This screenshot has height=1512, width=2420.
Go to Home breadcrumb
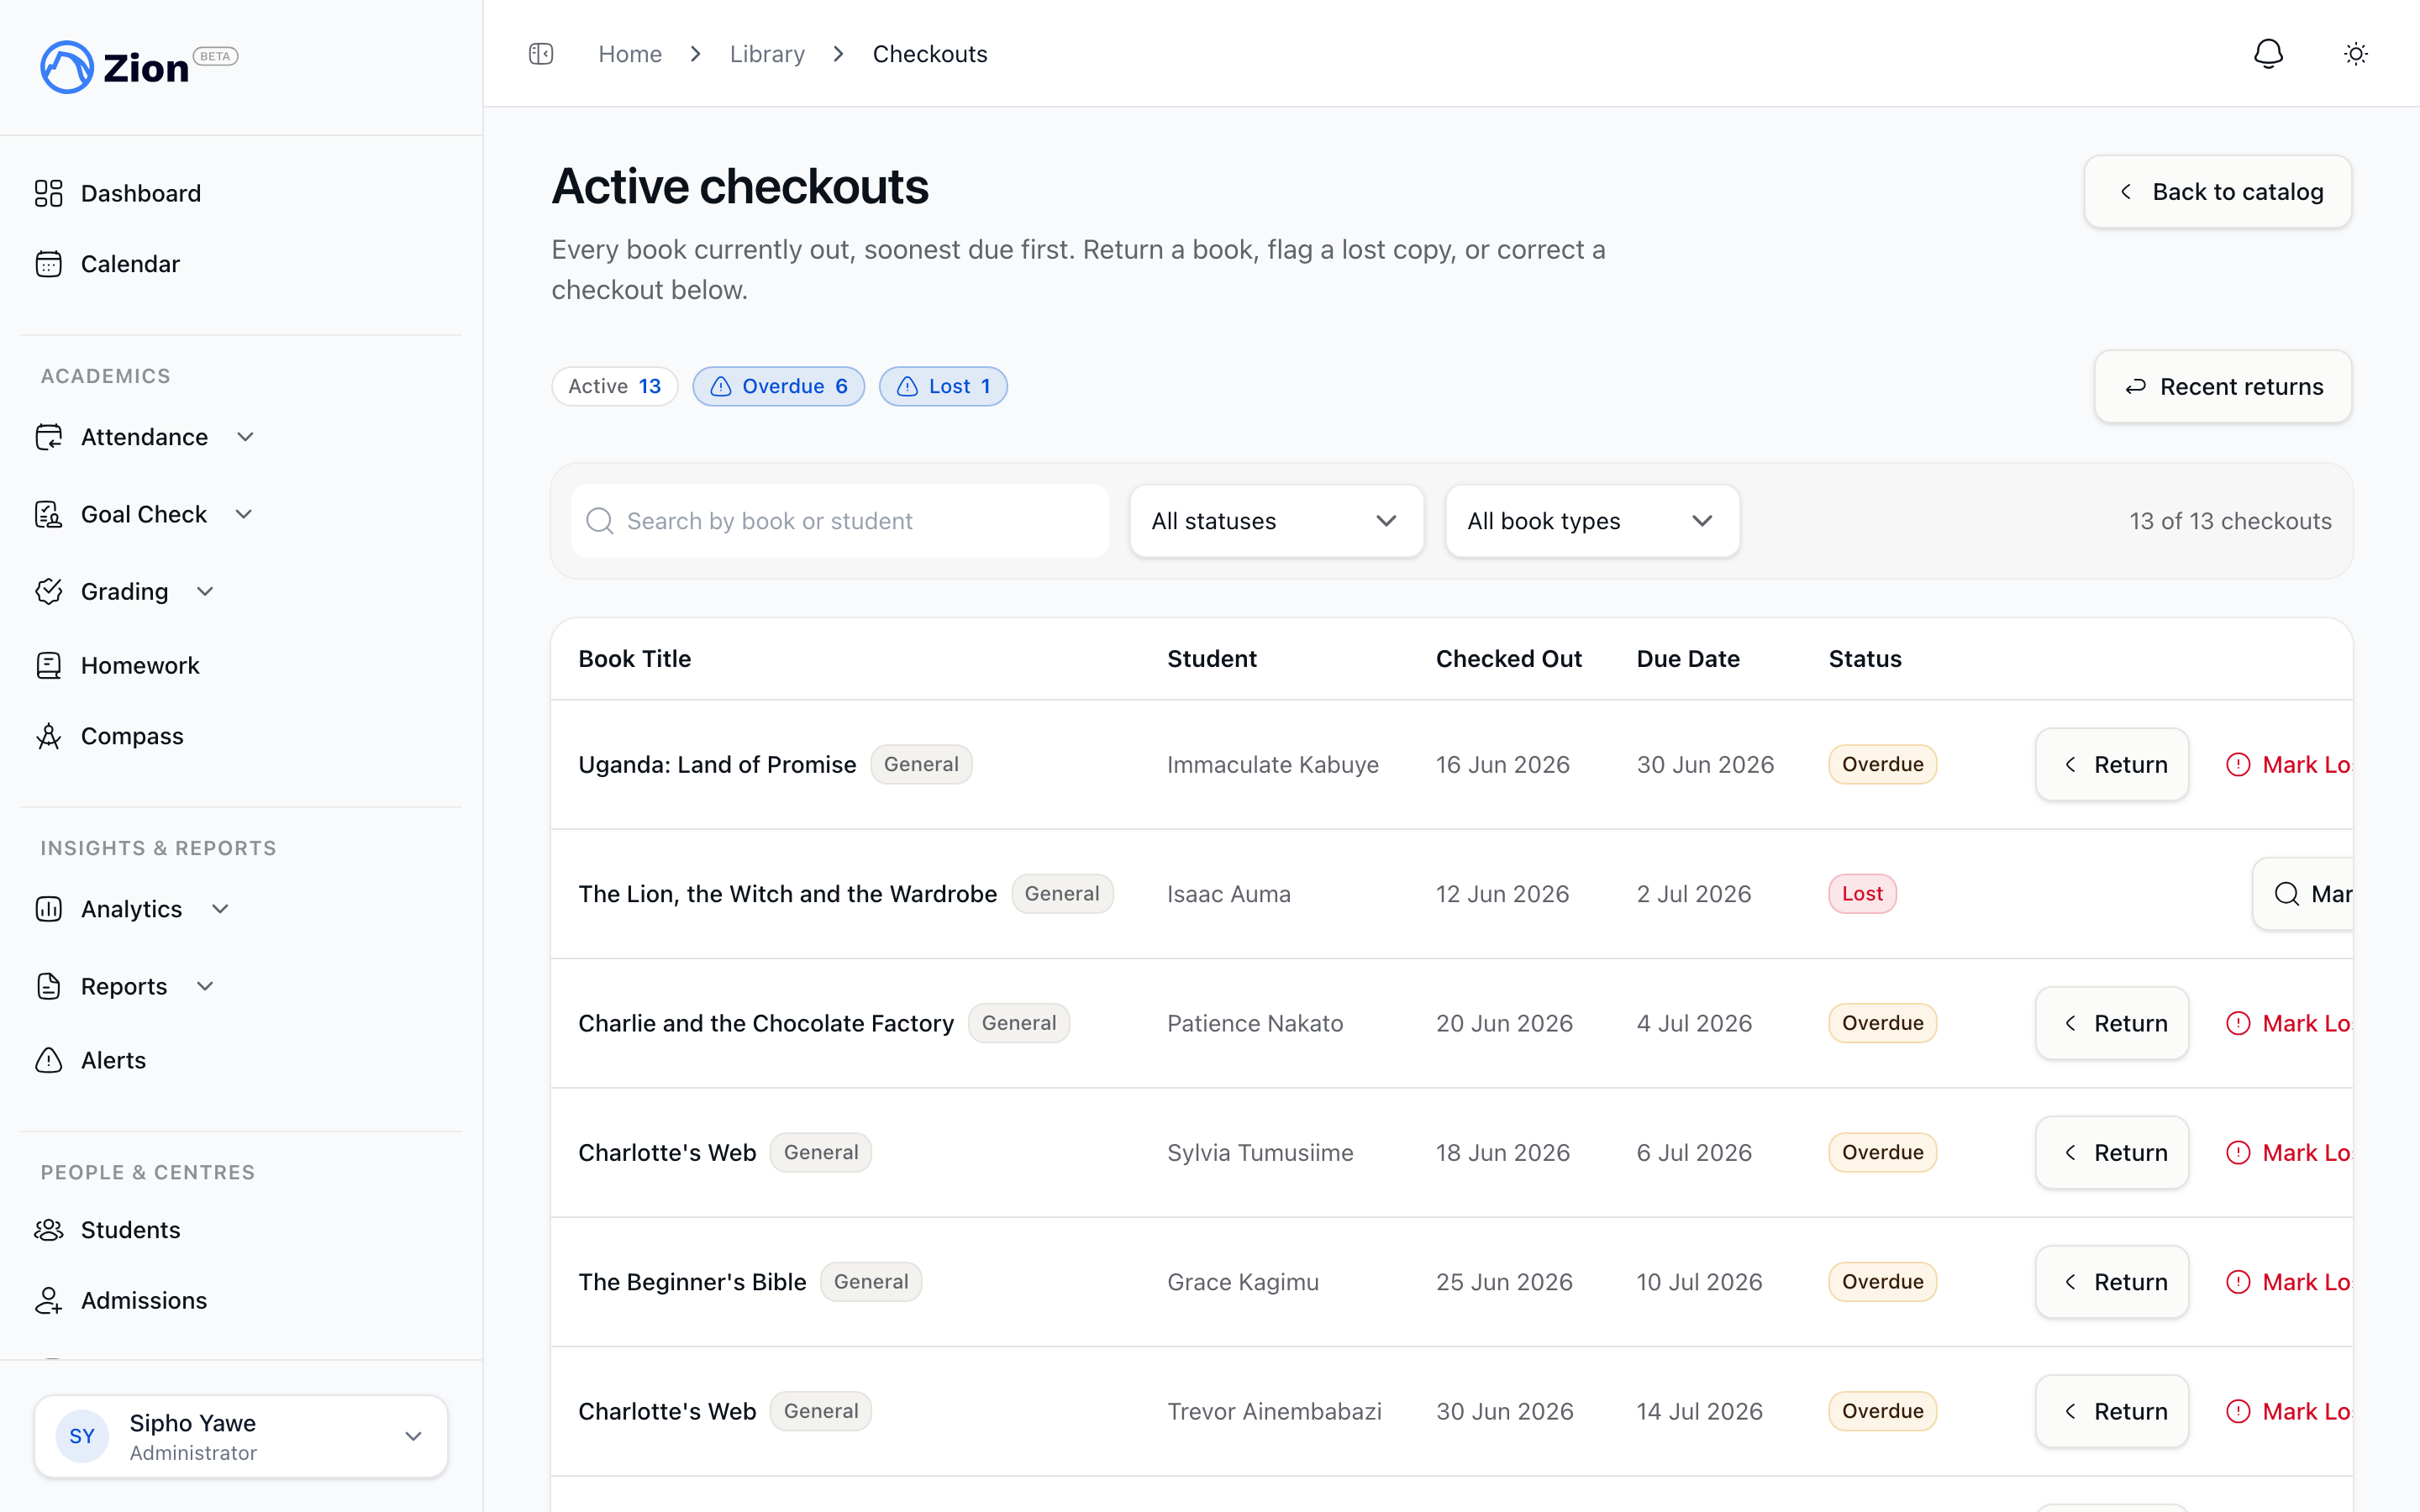(630, 54)
